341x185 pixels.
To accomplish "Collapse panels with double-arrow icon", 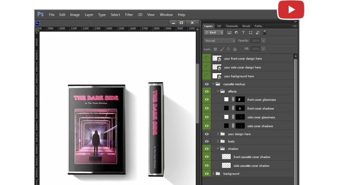I will (295, 22).
